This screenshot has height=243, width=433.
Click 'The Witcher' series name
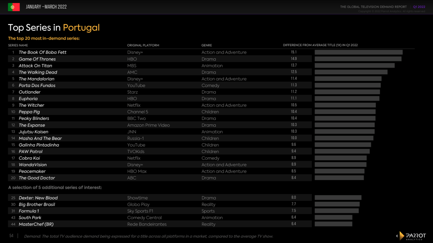click(31, 105)
